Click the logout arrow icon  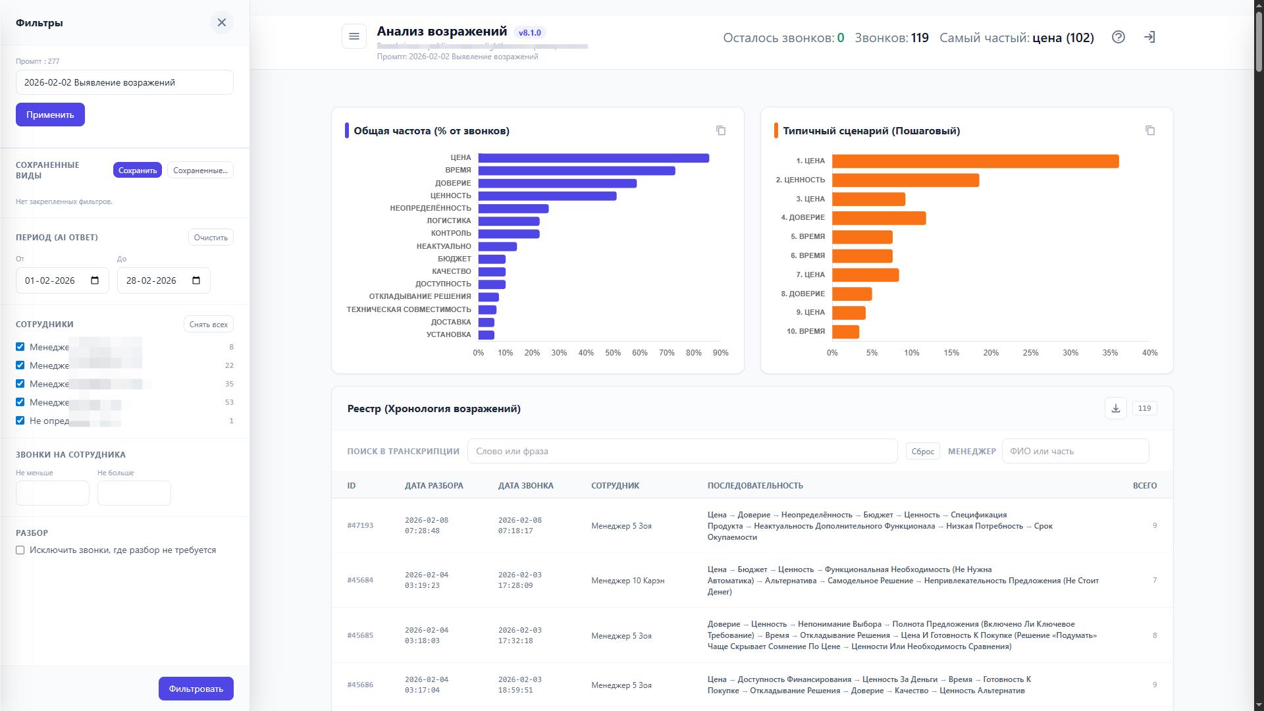(x=1149, y=38)
